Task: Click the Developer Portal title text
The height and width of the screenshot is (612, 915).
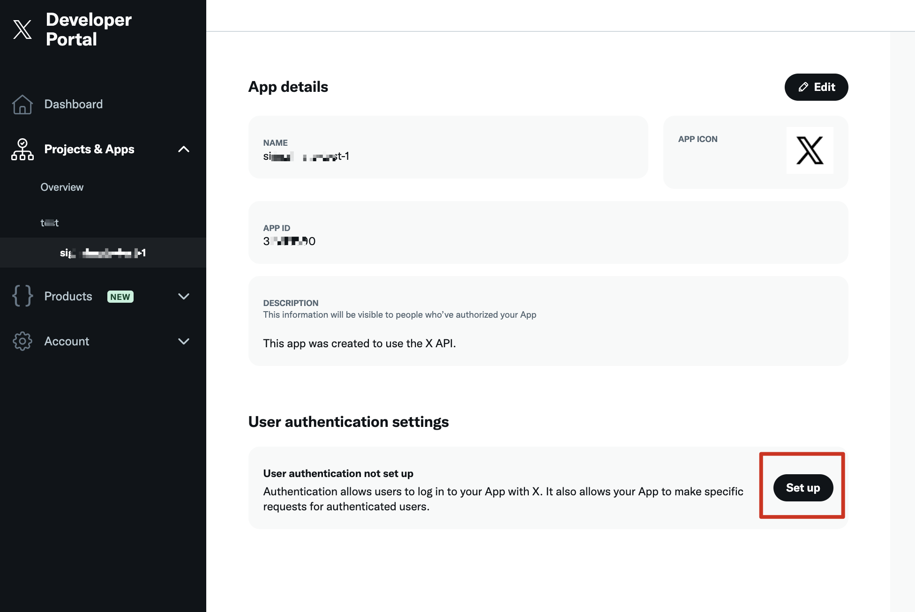Action: 89,30
